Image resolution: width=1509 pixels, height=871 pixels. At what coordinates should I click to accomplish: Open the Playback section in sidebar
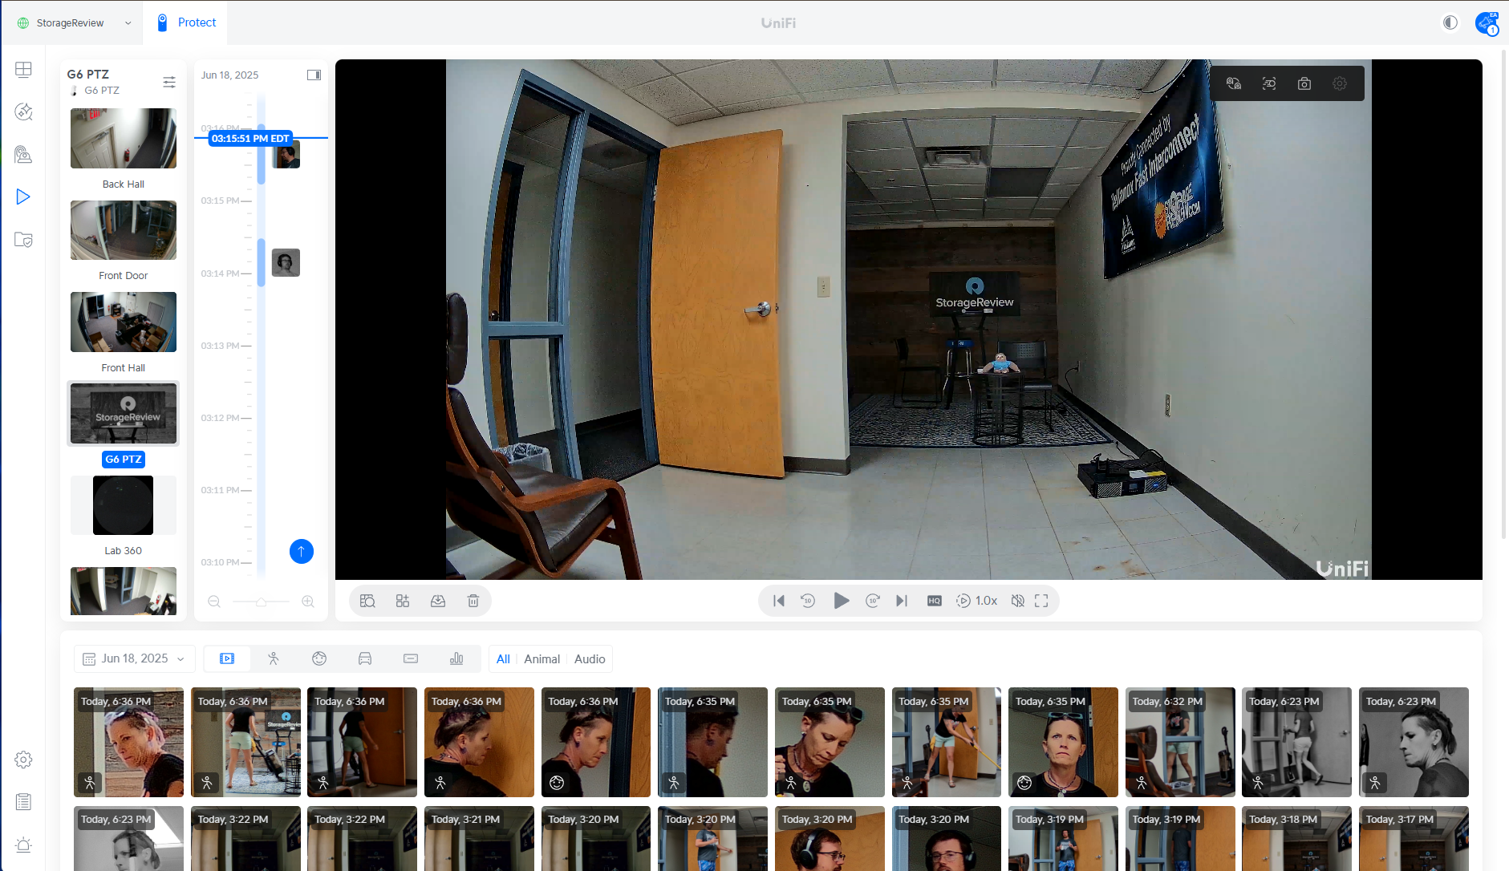tap(23, 196)
